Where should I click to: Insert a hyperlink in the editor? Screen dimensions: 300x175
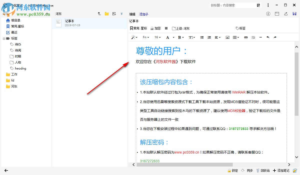point(246,37)
